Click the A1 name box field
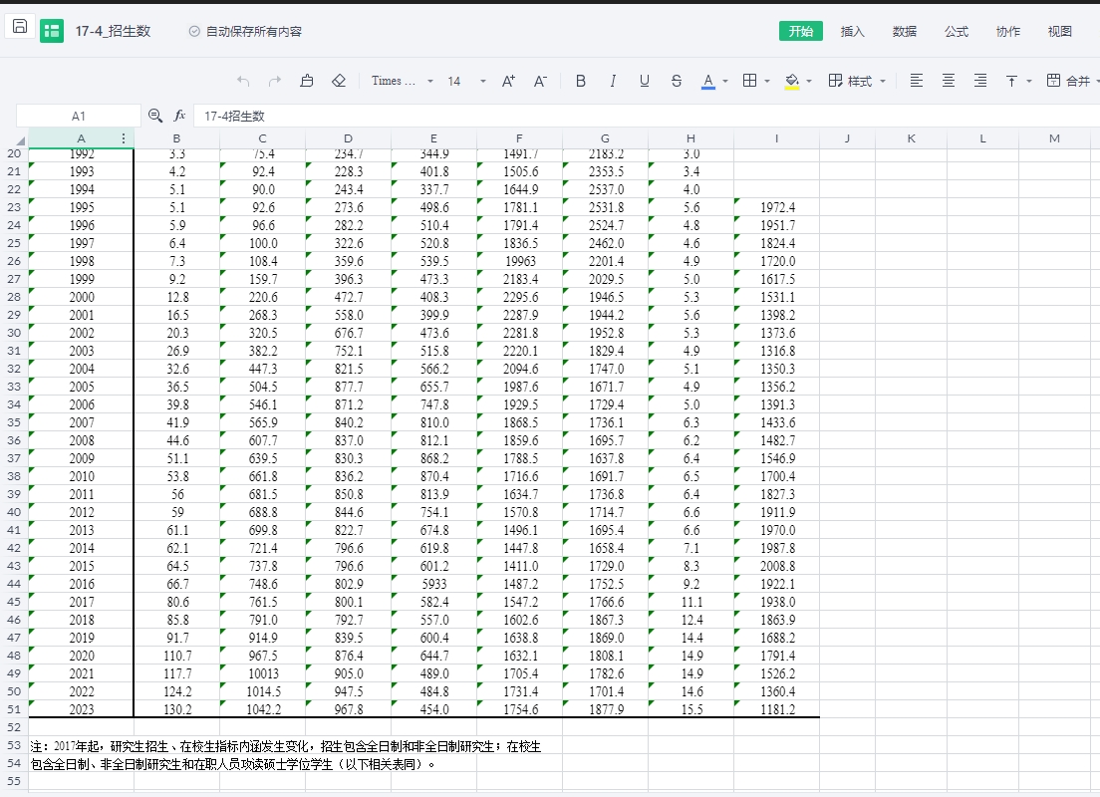The image size is (1100, 797). pyautogui.click(x=79, y=116)
